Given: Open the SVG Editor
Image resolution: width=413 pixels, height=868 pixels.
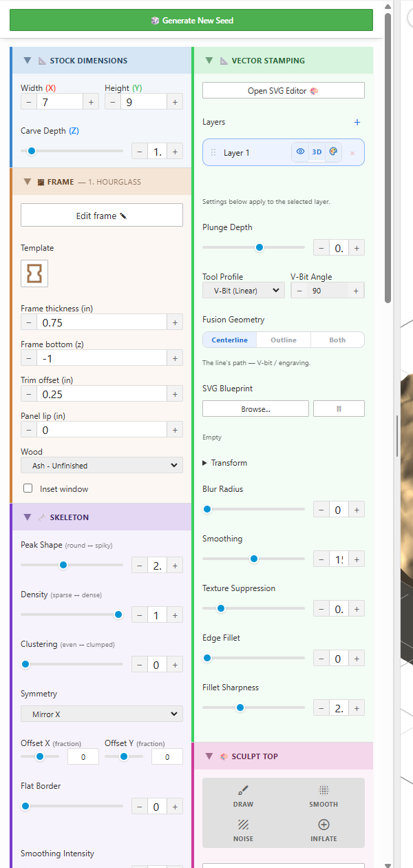Looking at the screenshot, I should (x=283, y=90).
